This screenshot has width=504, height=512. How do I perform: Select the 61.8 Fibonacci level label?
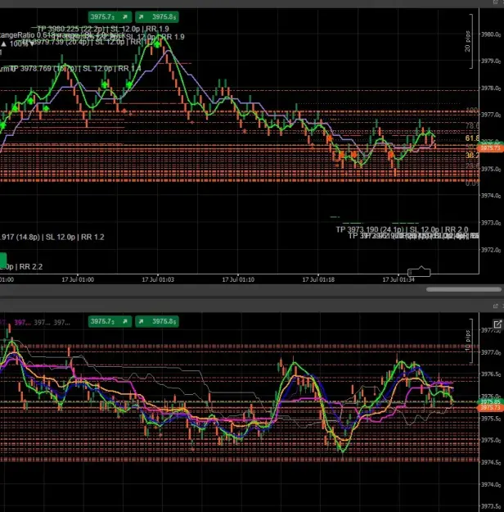pyautogui.click(x=472, y=138)
